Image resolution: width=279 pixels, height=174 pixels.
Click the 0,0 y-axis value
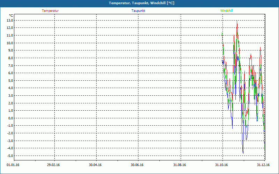(11, 118)
